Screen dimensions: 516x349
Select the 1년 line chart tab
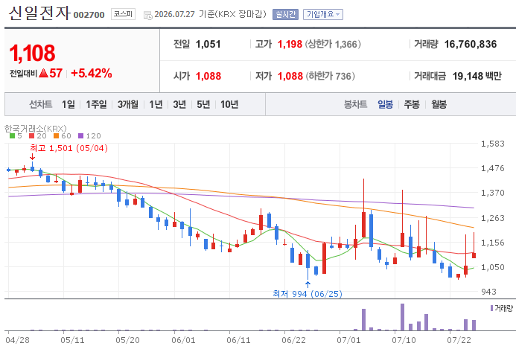coord(156,105)
